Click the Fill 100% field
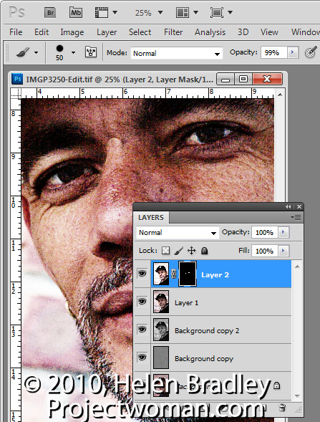Screen dimensions: 320x422 265,251
